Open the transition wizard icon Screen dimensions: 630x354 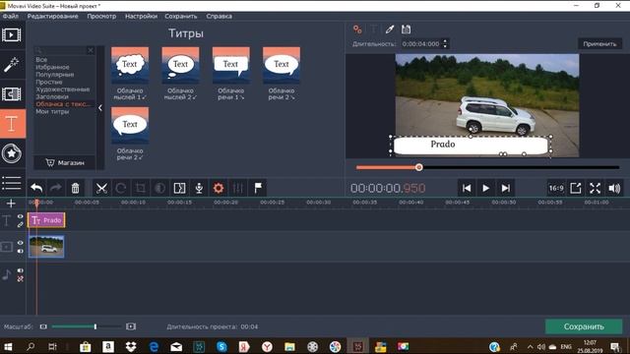(x=179, y=188)
